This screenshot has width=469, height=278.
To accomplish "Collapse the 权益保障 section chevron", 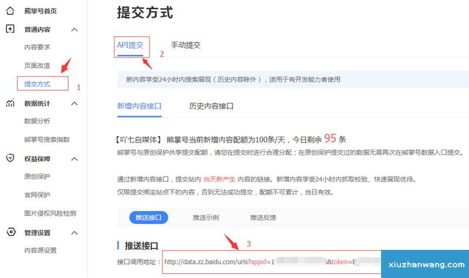I will (74, 159).
